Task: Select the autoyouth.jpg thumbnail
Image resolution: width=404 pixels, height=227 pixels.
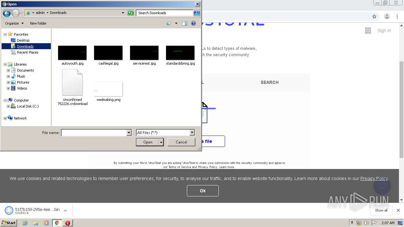Action: tap(72, 53)
